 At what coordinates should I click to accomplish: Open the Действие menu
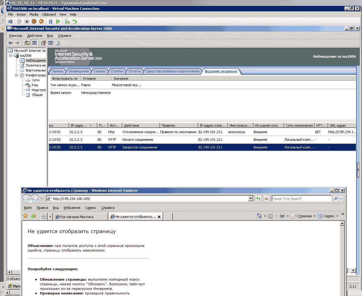35,36
